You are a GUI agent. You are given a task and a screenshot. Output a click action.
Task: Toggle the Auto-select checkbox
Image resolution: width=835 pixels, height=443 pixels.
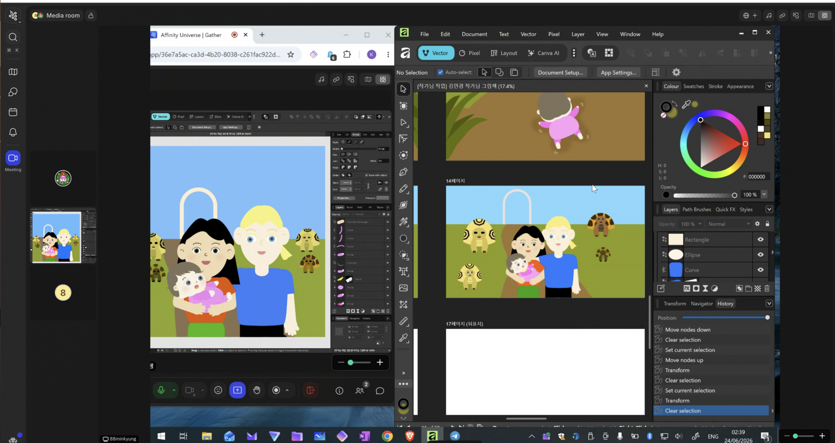[x=441, y=72]
